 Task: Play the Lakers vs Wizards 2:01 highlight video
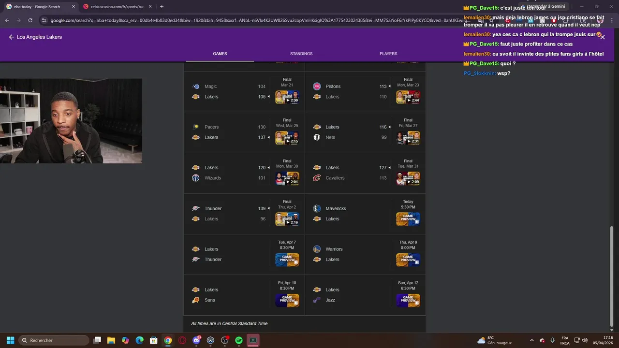pyautogui.click(x=287, y=178)
